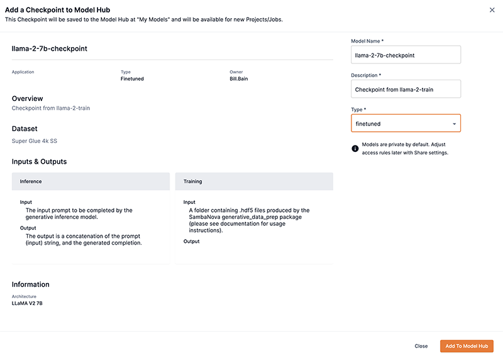Click the LLaMA V2 7B architecture value
Viewport: 503px width, 357px height.
(27, 303)
